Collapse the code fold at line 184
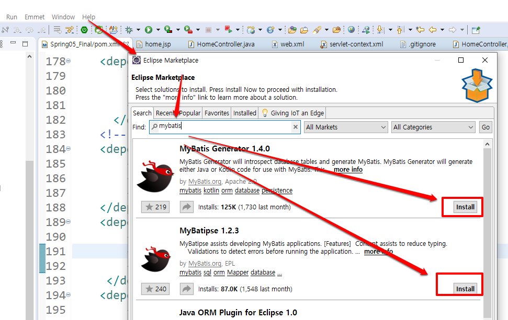The height and width of the screenshot is (320, 508). coord(69,149)
